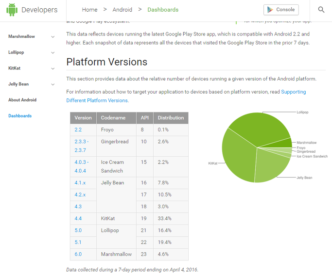Open version 2.2 link
332x275 pixels.
(x=78, y=129)
